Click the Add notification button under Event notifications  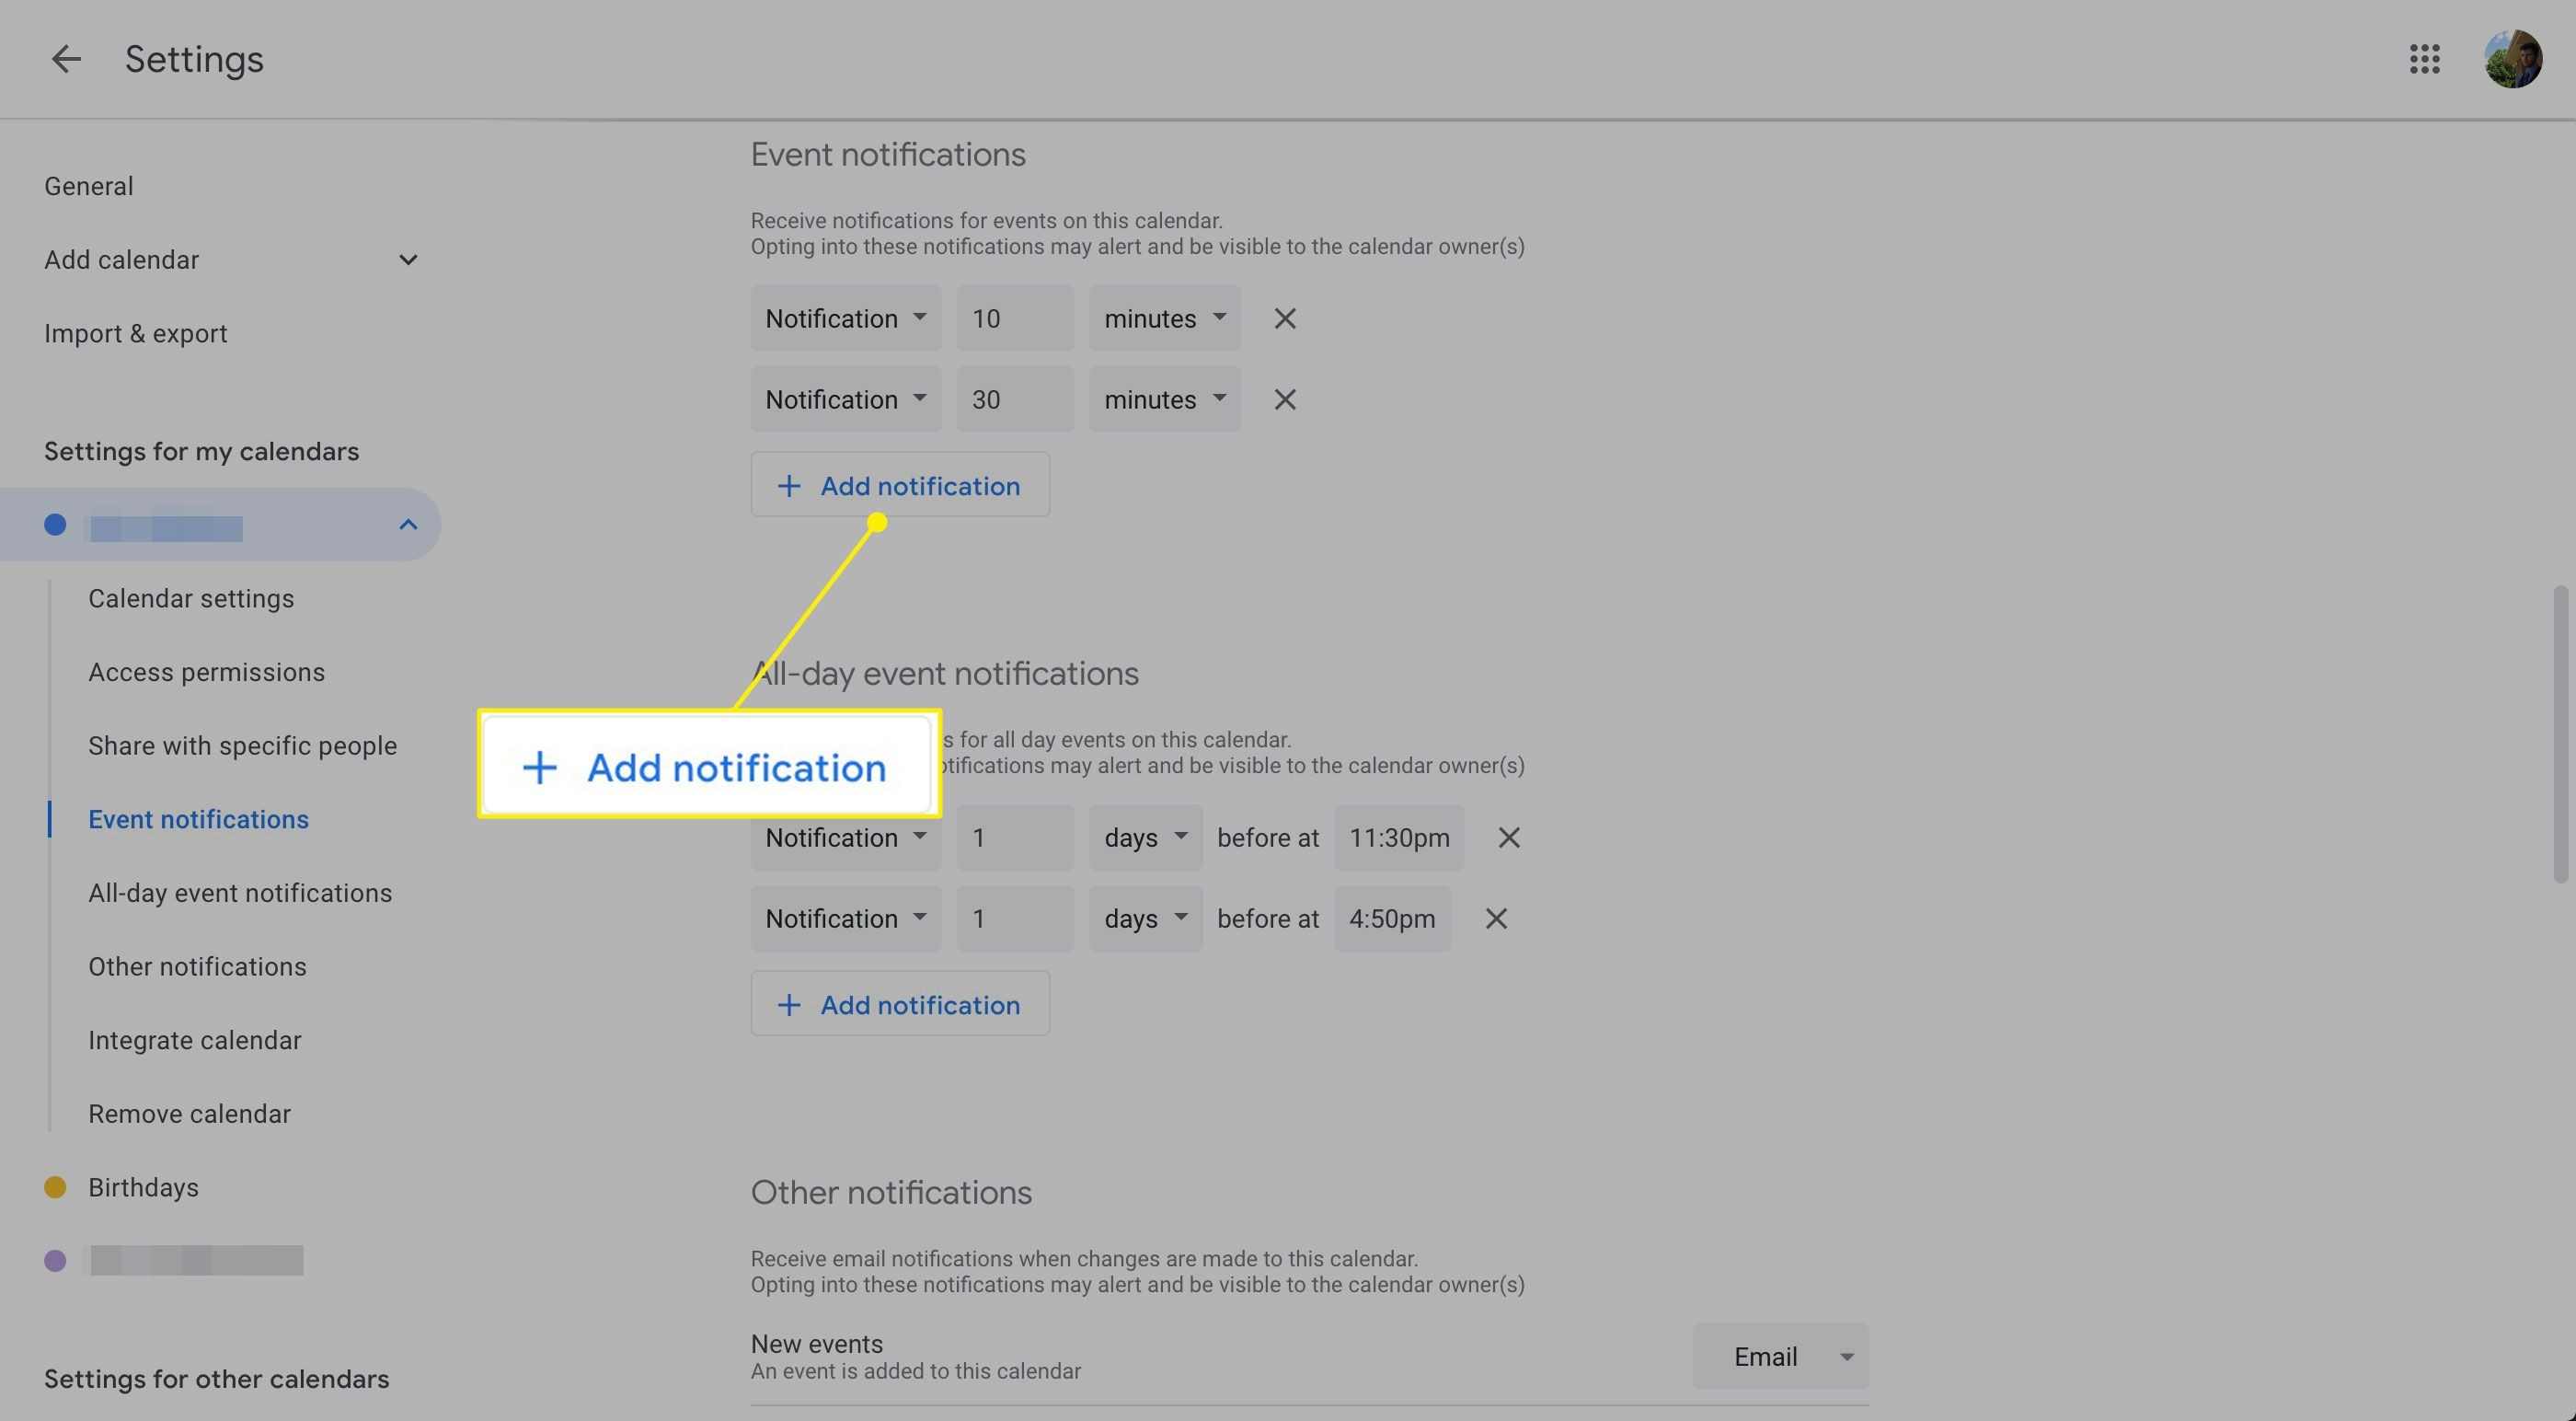[x=899, y=483]
